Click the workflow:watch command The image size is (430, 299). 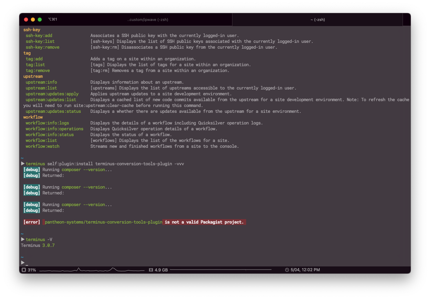(x=42, y=146)
